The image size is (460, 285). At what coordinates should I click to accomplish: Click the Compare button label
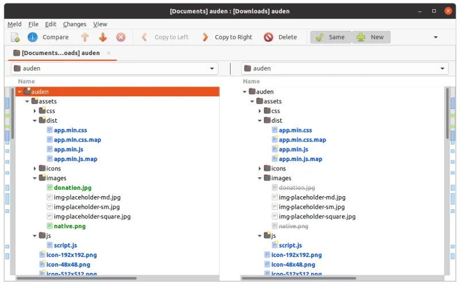click(x=55, y=37)
